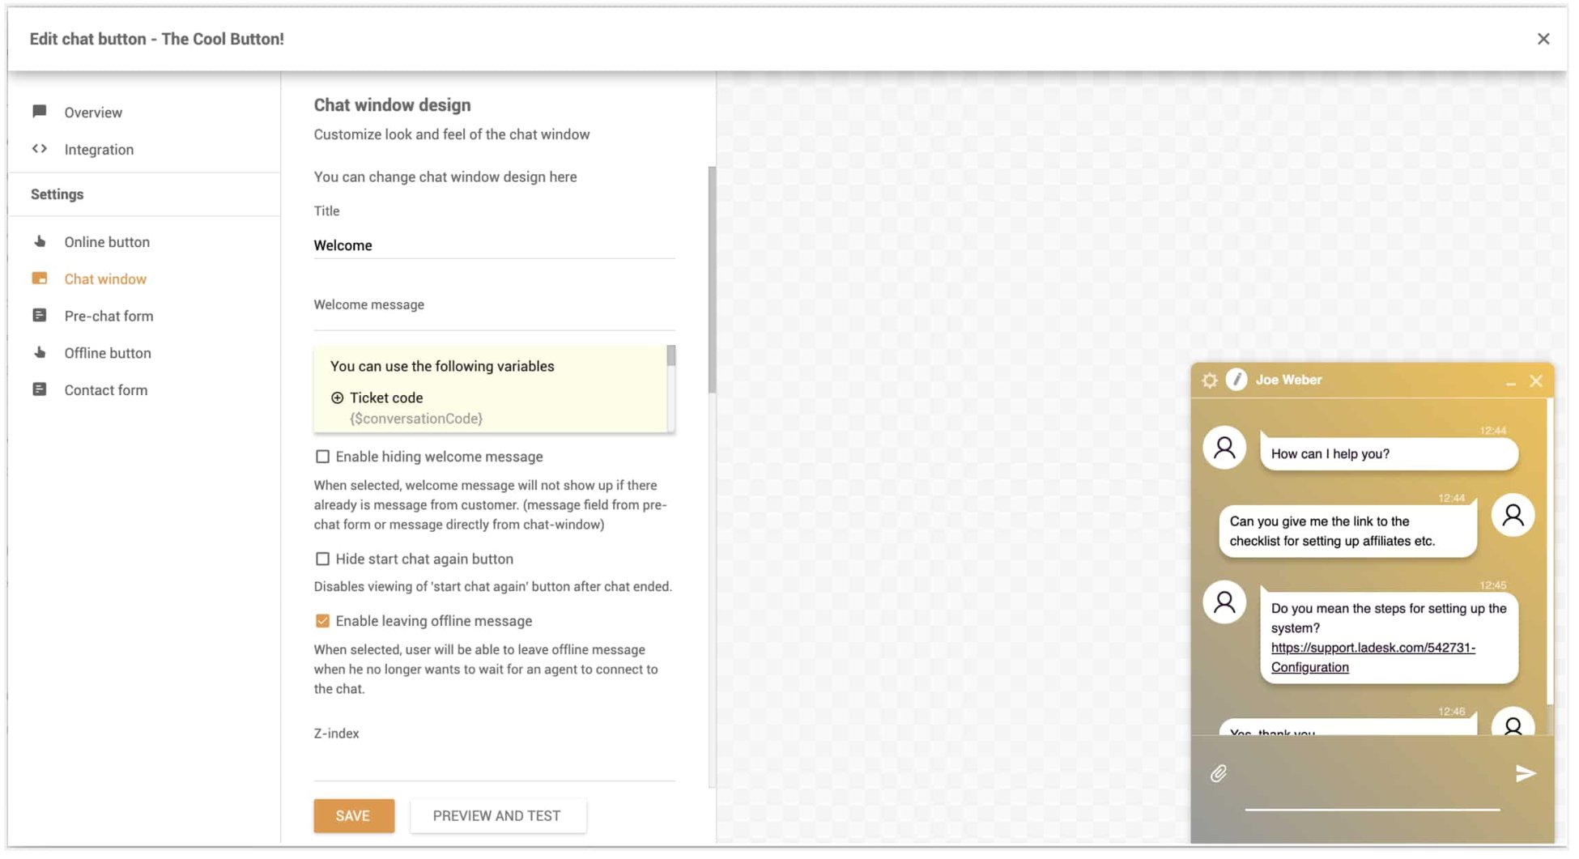The image size is (1579, 859).
Task: Click the settings gear in the chat preview header
Action: click(1210, 380)
